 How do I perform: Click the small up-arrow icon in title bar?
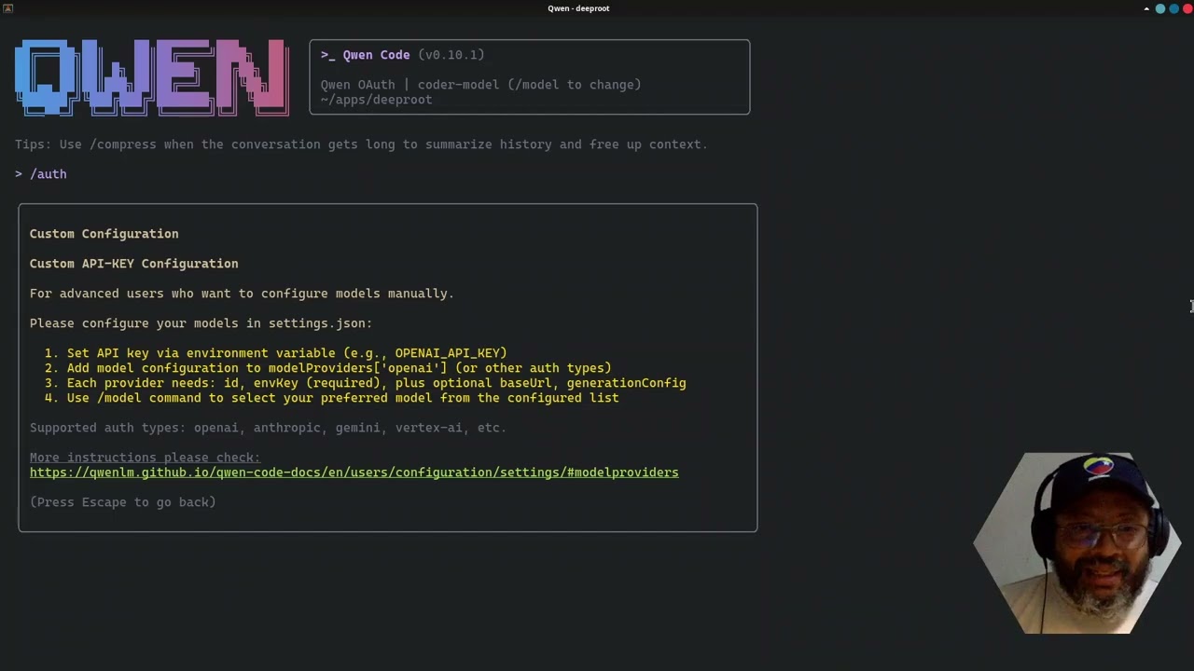[1146, 8]
